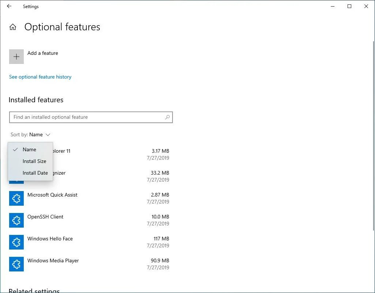
Task: Select the OpenSSH Client list entry
Action: 45,217
